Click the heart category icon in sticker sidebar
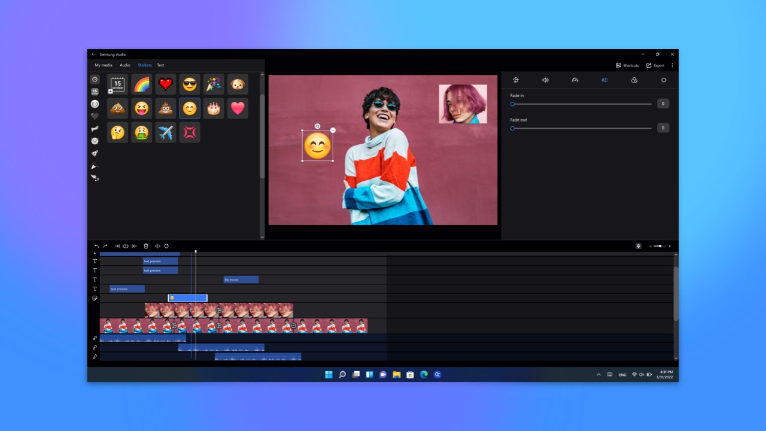 95,116
